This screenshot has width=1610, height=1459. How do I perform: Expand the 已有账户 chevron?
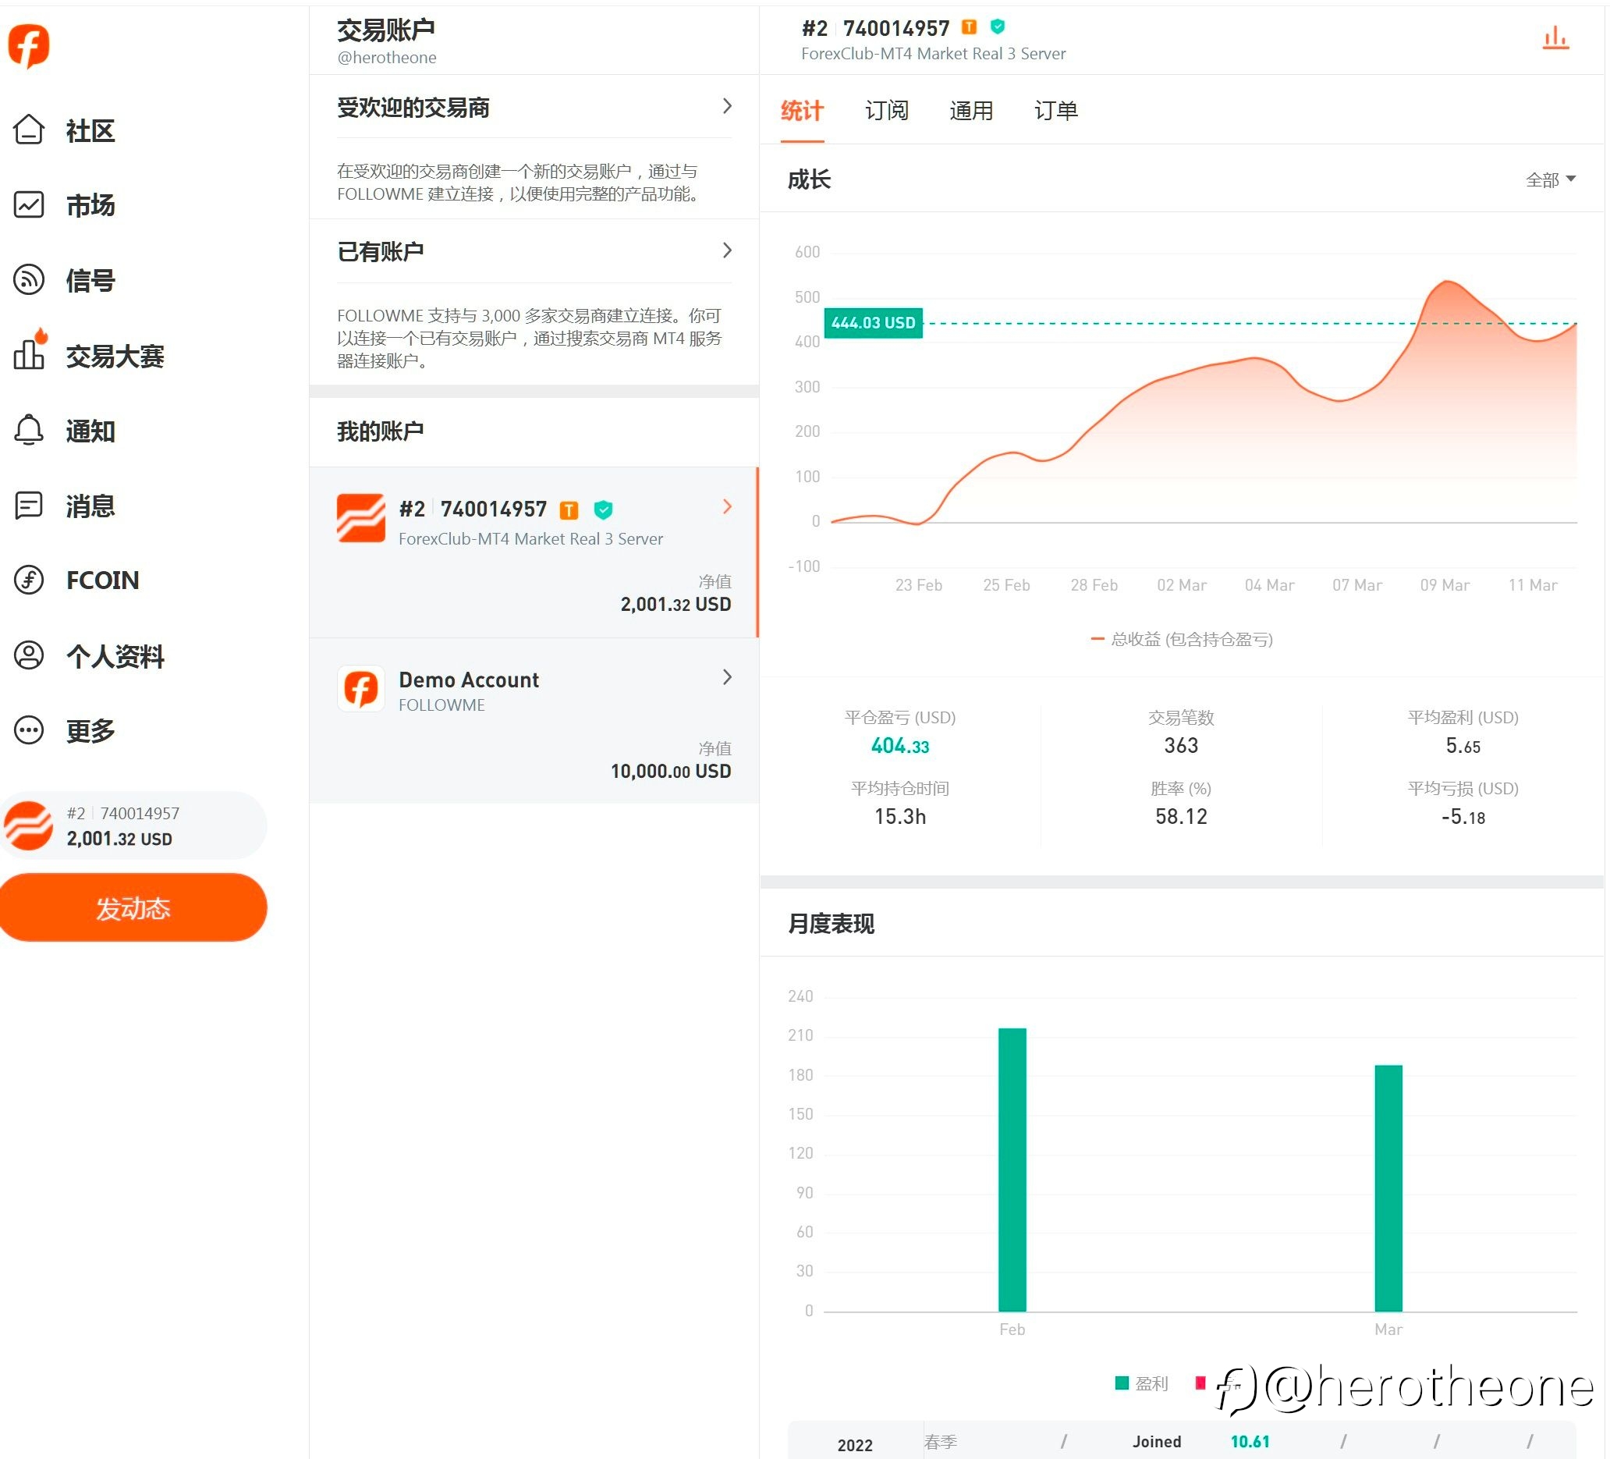pyautogui.click(x=727, y=250)
